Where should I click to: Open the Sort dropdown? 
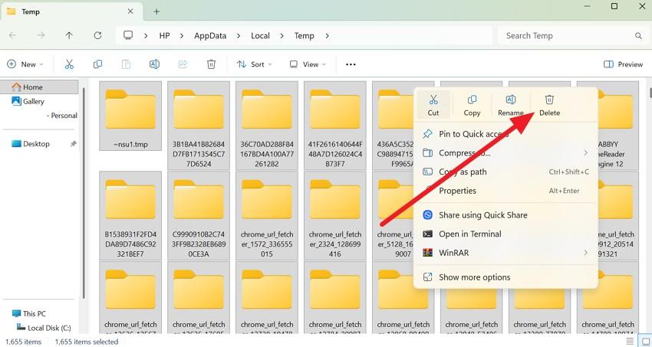(254, 64)
